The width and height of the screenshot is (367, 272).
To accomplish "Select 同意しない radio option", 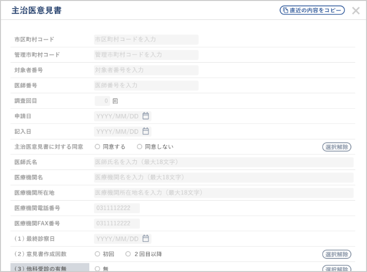I will [140, 147].
